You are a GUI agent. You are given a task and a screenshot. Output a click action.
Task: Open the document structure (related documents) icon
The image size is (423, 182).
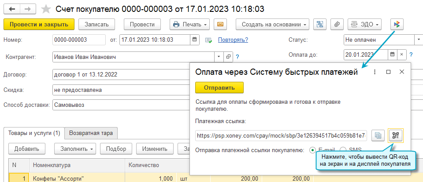click(x=320, y=24)
